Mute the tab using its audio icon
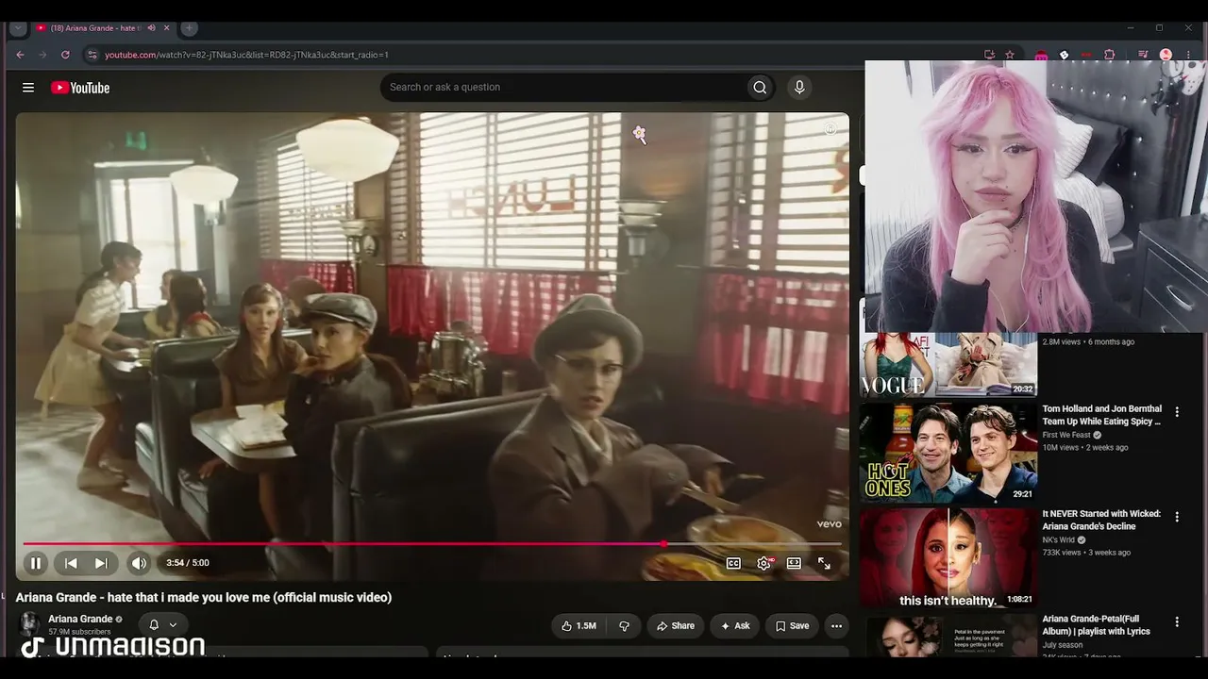 (151, 28)
